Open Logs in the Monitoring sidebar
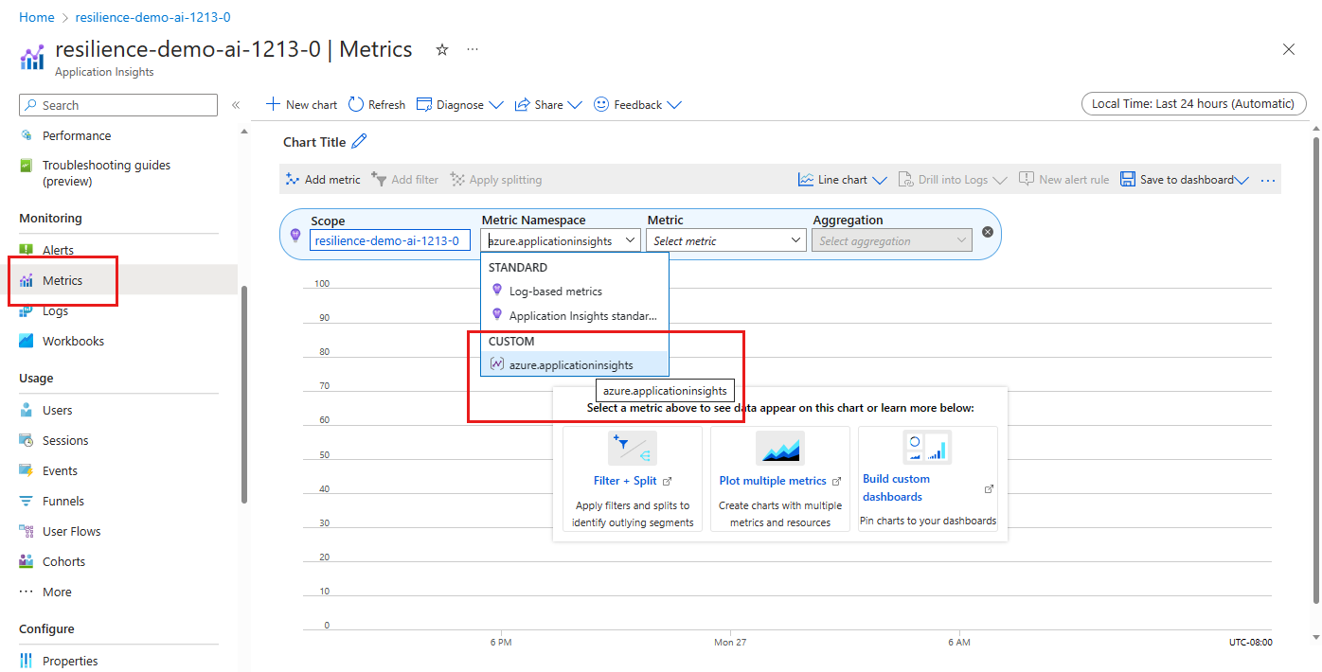 (x=55, y=311)
